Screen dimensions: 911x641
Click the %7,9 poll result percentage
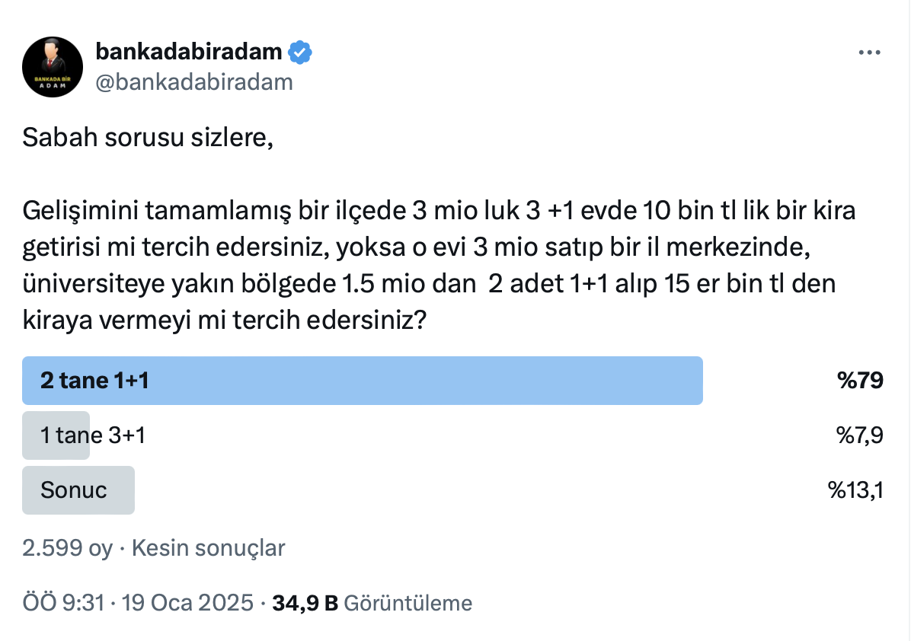tap(859, 435)
